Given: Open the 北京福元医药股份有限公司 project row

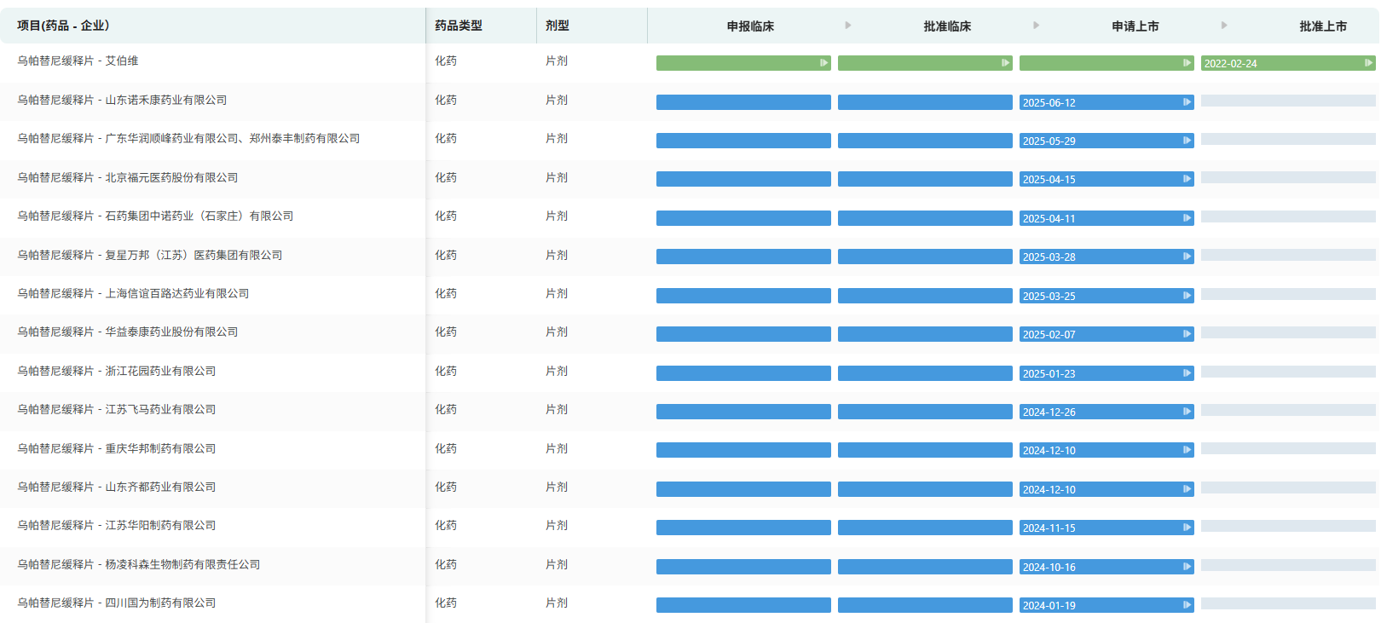Looking at the screenshot, I should (x=128, y=177).
